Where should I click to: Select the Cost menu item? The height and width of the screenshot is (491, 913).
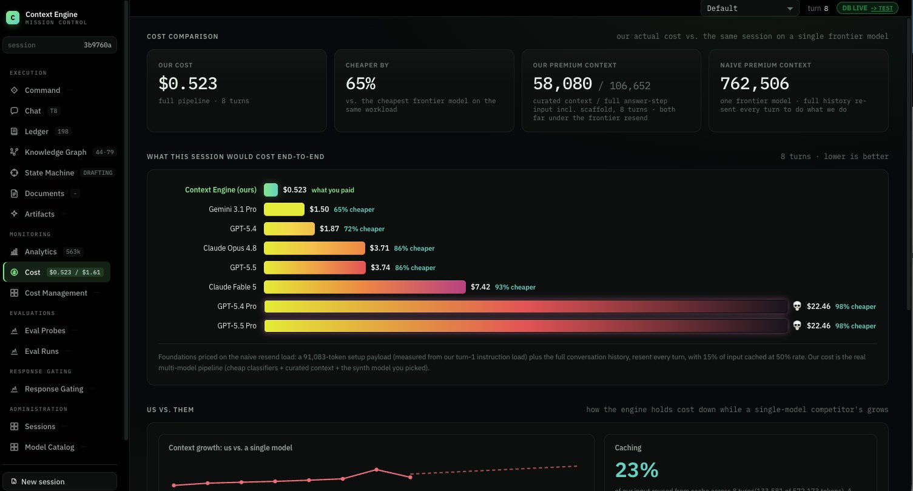[57, 273]
